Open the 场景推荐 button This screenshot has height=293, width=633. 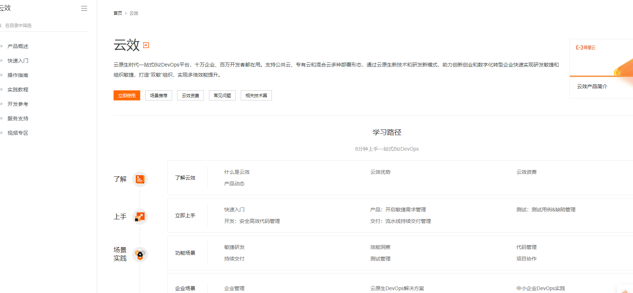coord(159,95)
